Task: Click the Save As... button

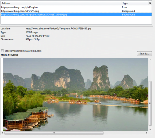Action: pos(144,54)
